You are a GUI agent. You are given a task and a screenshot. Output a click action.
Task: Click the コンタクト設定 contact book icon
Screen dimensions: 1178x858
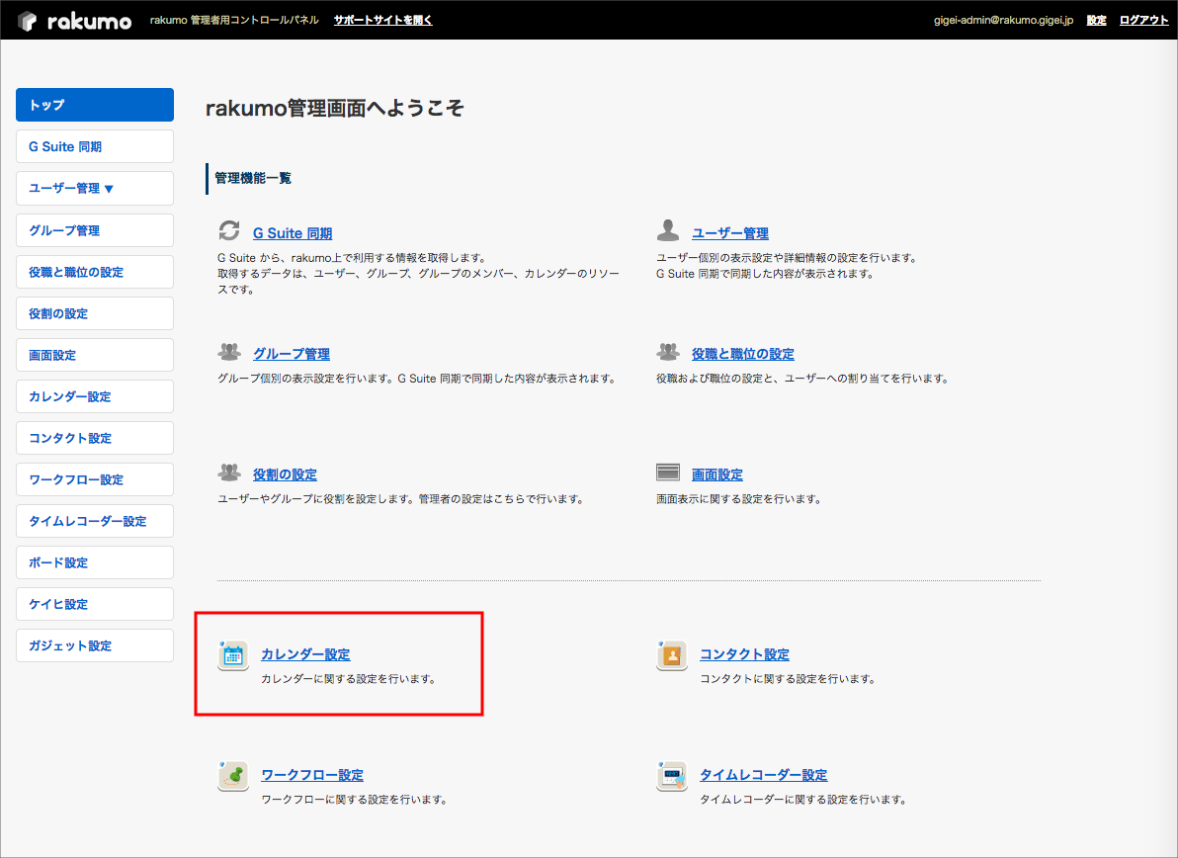coord(672,655)
